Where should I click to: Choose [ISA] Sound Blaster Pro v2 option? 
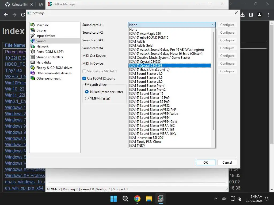point(169,90)
